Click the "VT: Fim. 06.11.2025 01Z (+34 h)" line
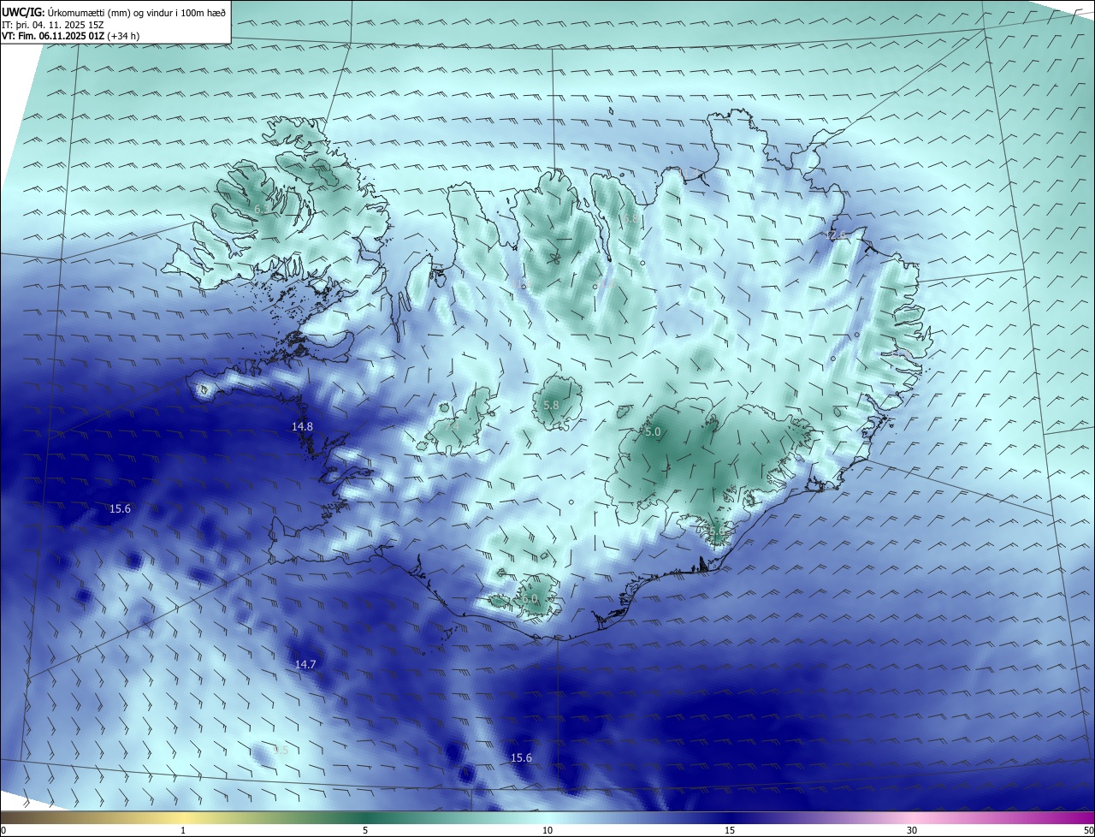Viewport: 1095px width, 837px height. [x=70, y=36]
